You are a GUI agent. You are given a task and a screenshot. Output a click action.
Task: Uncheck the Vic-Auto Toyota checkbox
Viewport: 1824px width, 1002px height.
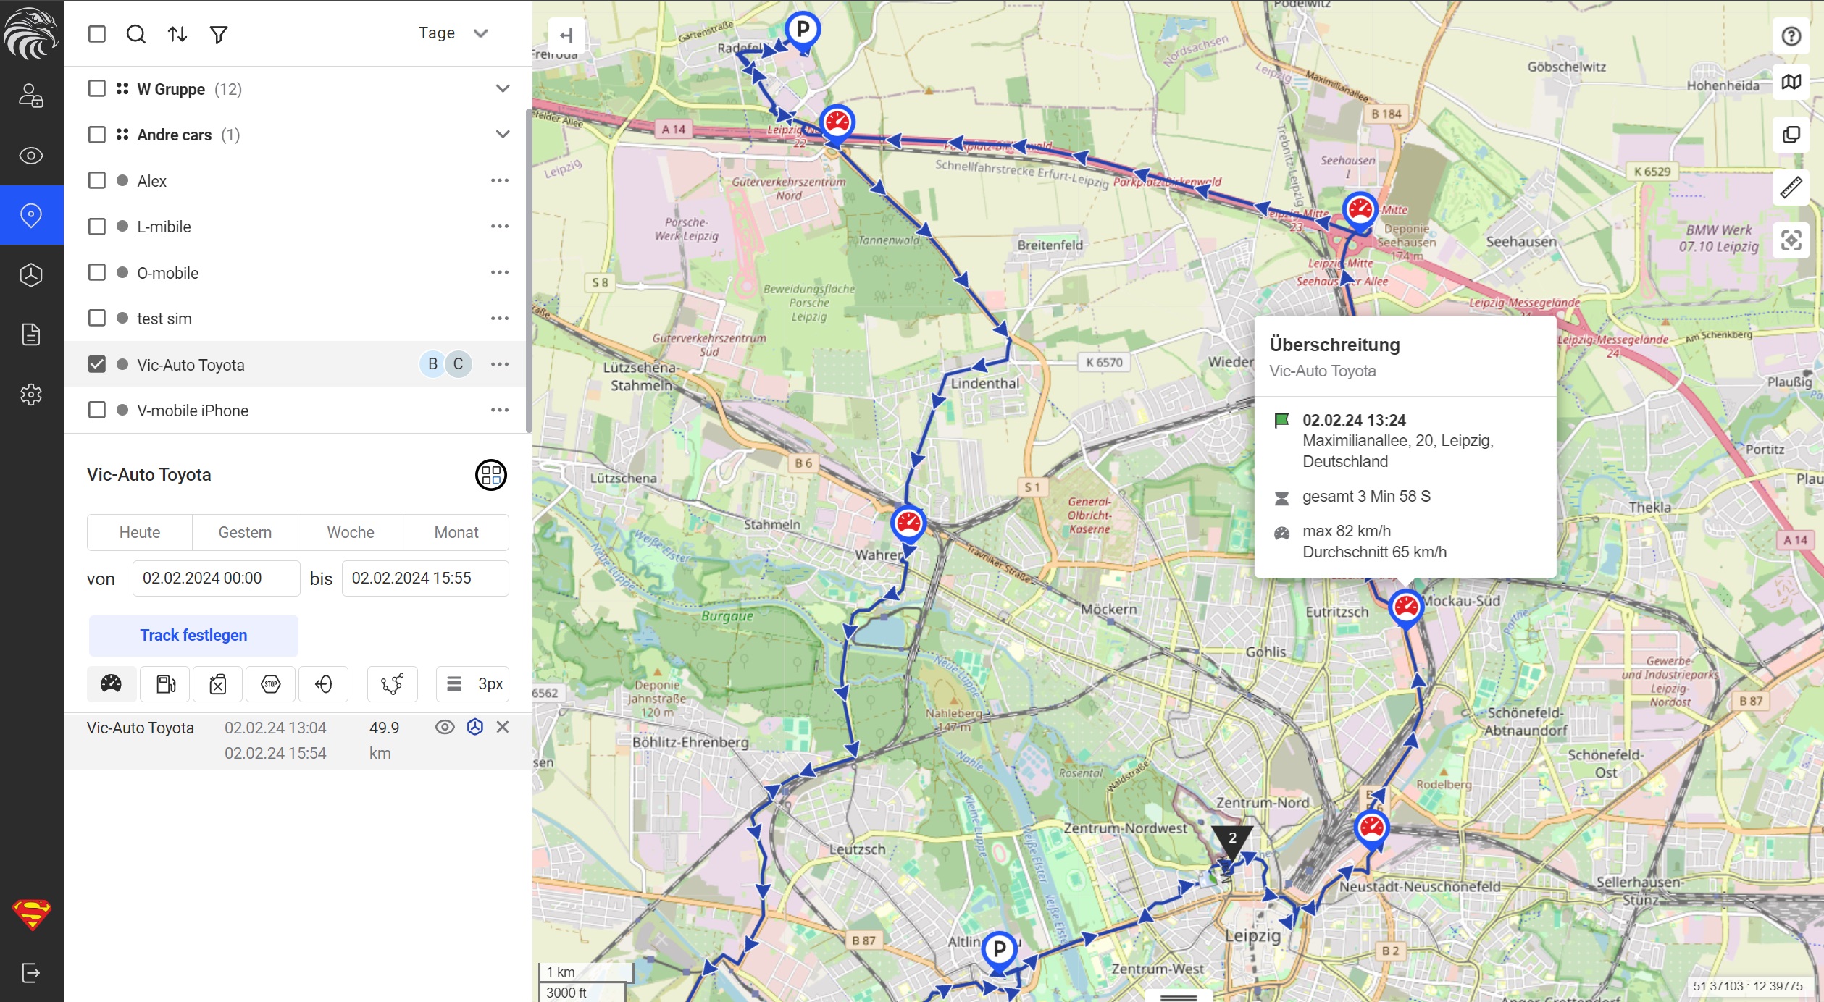[x=96, y=364]
